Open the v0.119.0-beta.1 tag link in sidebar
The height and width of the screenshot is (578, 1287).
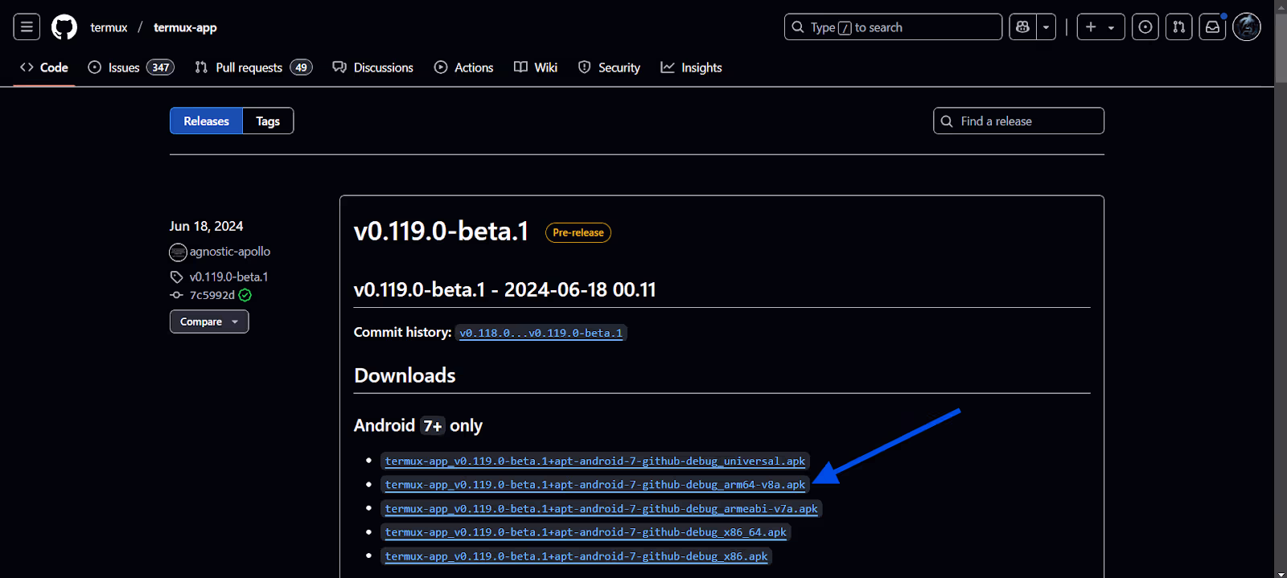229,277
